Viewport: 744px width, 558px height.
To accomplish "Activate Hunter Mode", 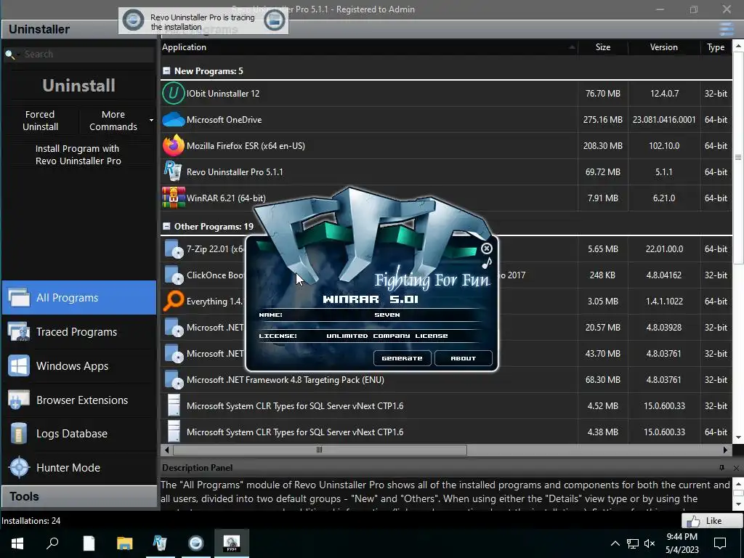I will pyautogui.click(x=79, y=468).
